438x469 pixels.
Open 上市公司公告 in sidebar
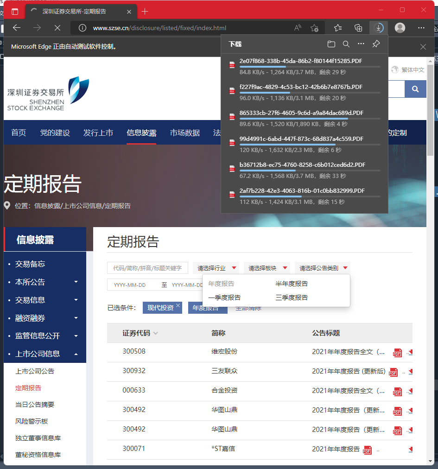tap(35, 371)
